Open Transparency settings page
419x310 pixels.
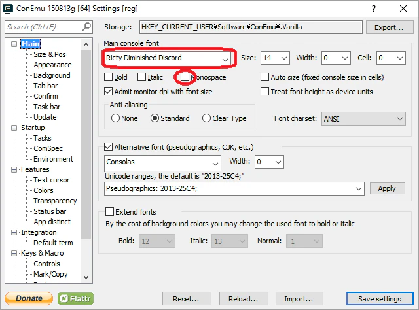(x=55, y=201)
